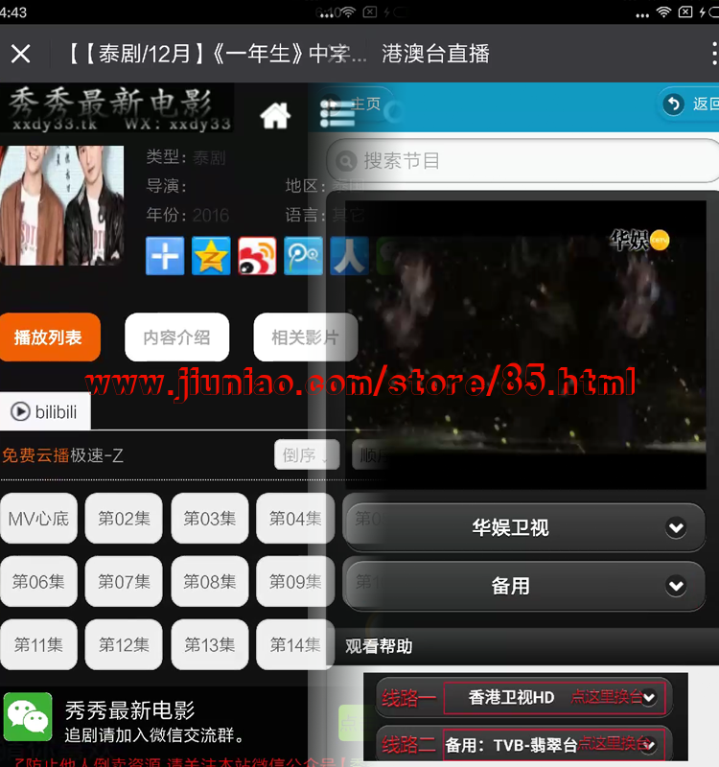This screenshot has width=719, height=767.
Task: Tap the live video player
Action: [x=525, y=345]
